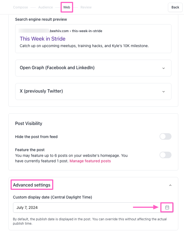The image size is (184, 235).
Task: Click the chevron in the X (previously Twitter) row
Action: click(x=163, y=91)
